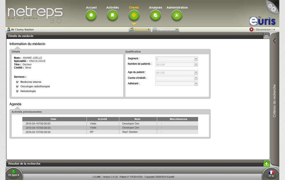
Task: Click the Agenda heading
Action: click(x=15, y=104)
